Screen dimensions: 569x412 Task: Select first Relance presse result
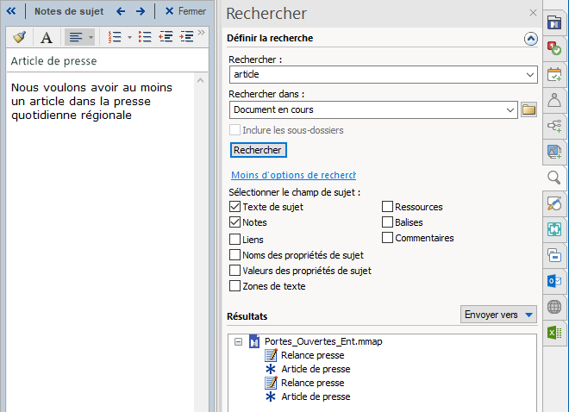pos(311,355)
